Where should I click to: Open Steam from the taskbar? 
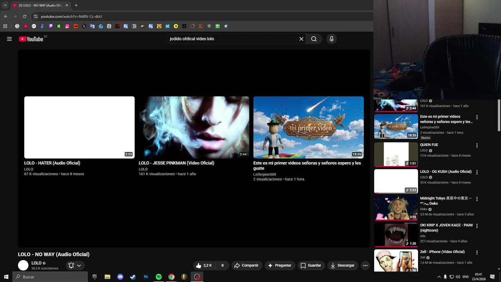[133, 277]
